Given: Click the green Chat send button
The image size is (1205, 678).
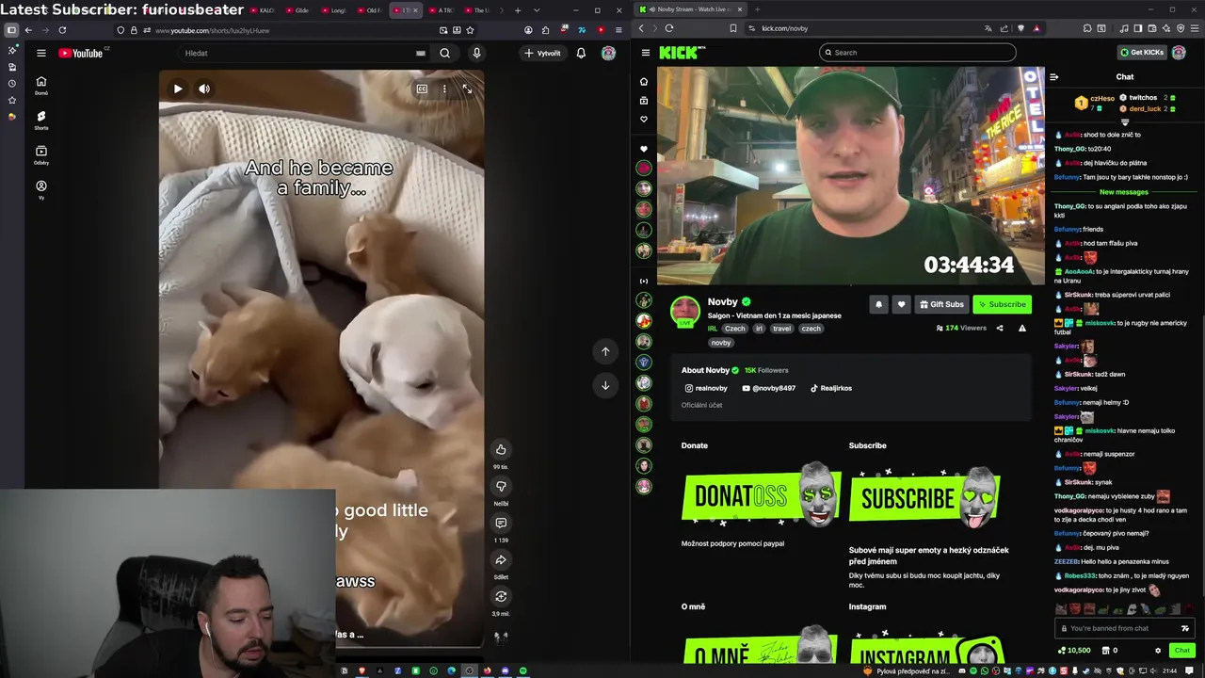Looking at the screenshot, I should click(1181, 651).
